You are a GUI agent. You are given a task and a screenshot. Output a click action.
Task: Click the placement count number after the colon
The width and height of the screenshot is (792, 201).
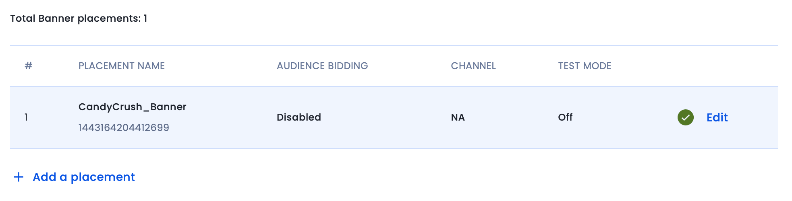[145, 18]
